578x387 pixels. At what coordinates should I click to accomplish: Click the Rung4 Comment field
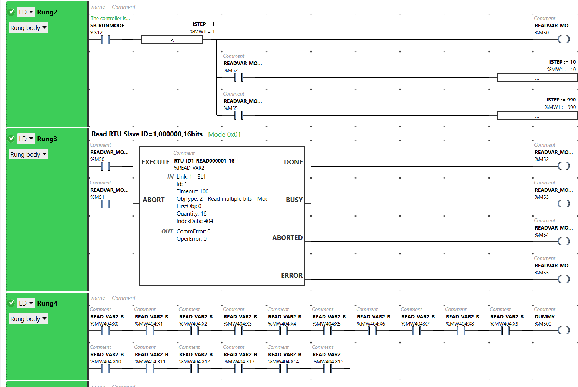124,298
